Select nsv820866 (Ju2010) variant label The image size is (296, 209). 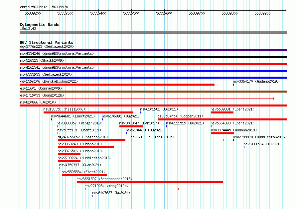38,102
